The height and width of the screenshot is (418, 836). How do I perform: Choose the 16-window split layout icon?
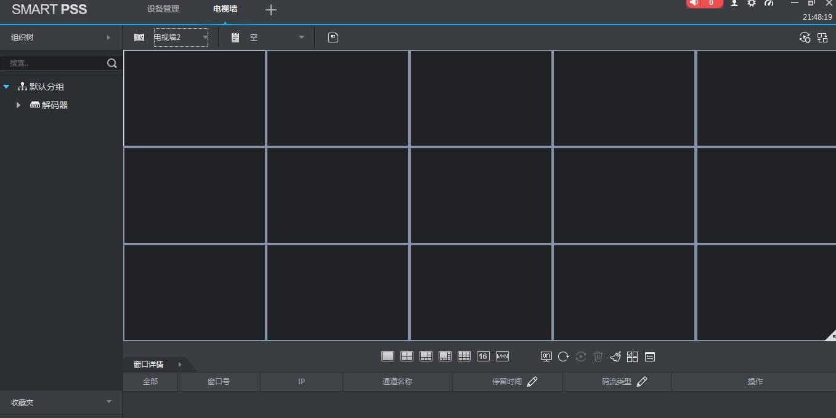click(483, 357)
